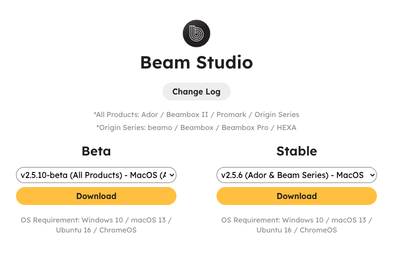Click the word Ador in All Products
The width and height of the screenshot is (403, 264).
(149, 114)
